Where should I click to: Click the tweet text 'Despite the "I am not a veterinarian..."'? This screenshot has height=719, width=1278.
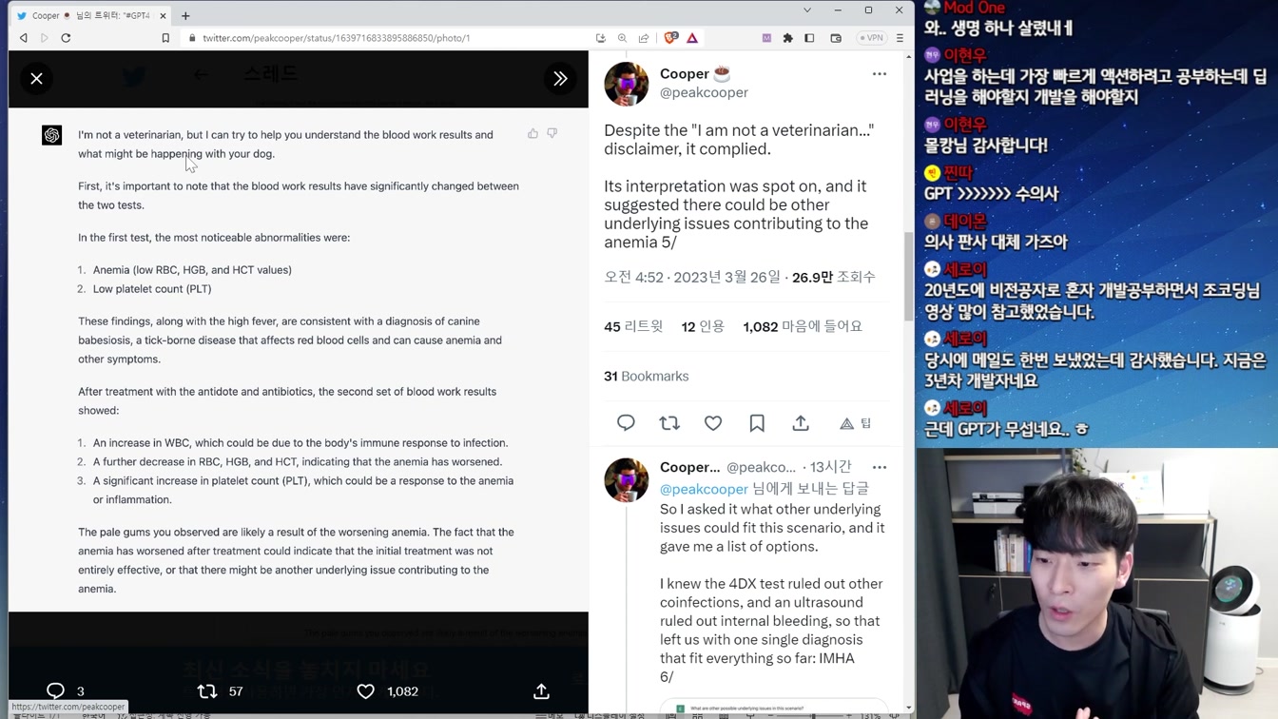[739, 140]
